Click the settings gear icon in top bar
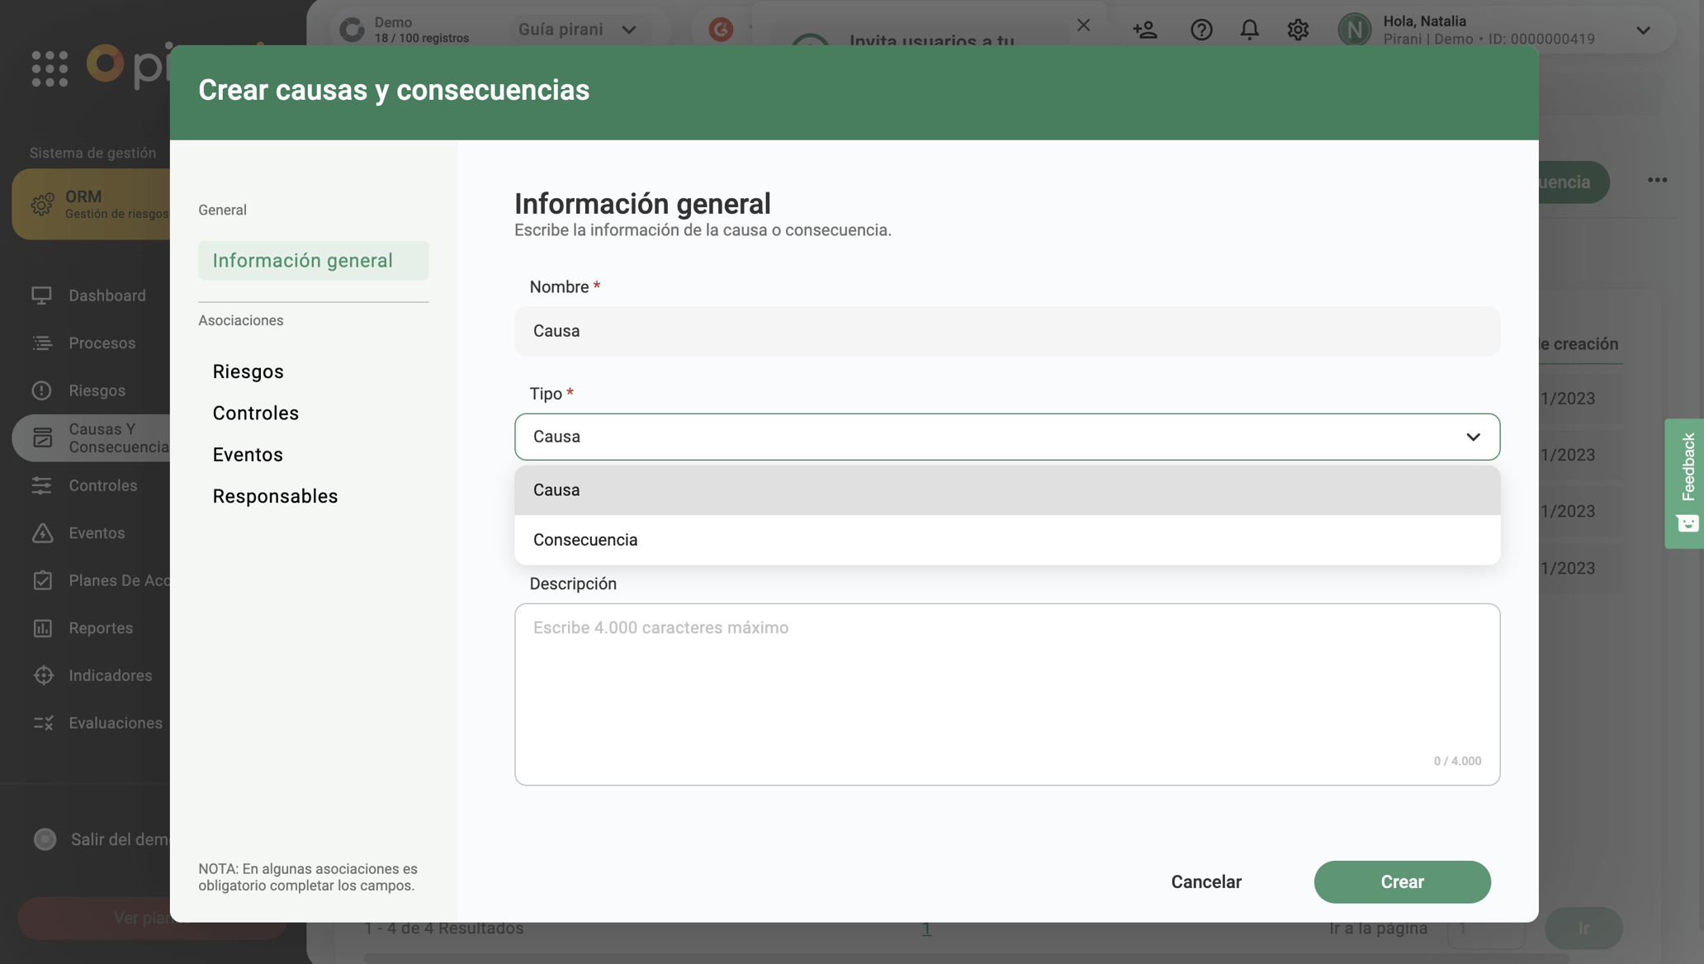 1298,30
